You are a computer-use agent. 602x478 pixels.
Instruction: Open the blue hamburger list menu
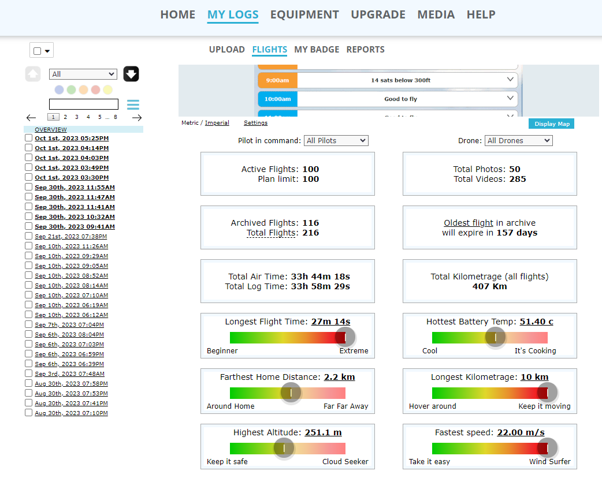(133, 104)
